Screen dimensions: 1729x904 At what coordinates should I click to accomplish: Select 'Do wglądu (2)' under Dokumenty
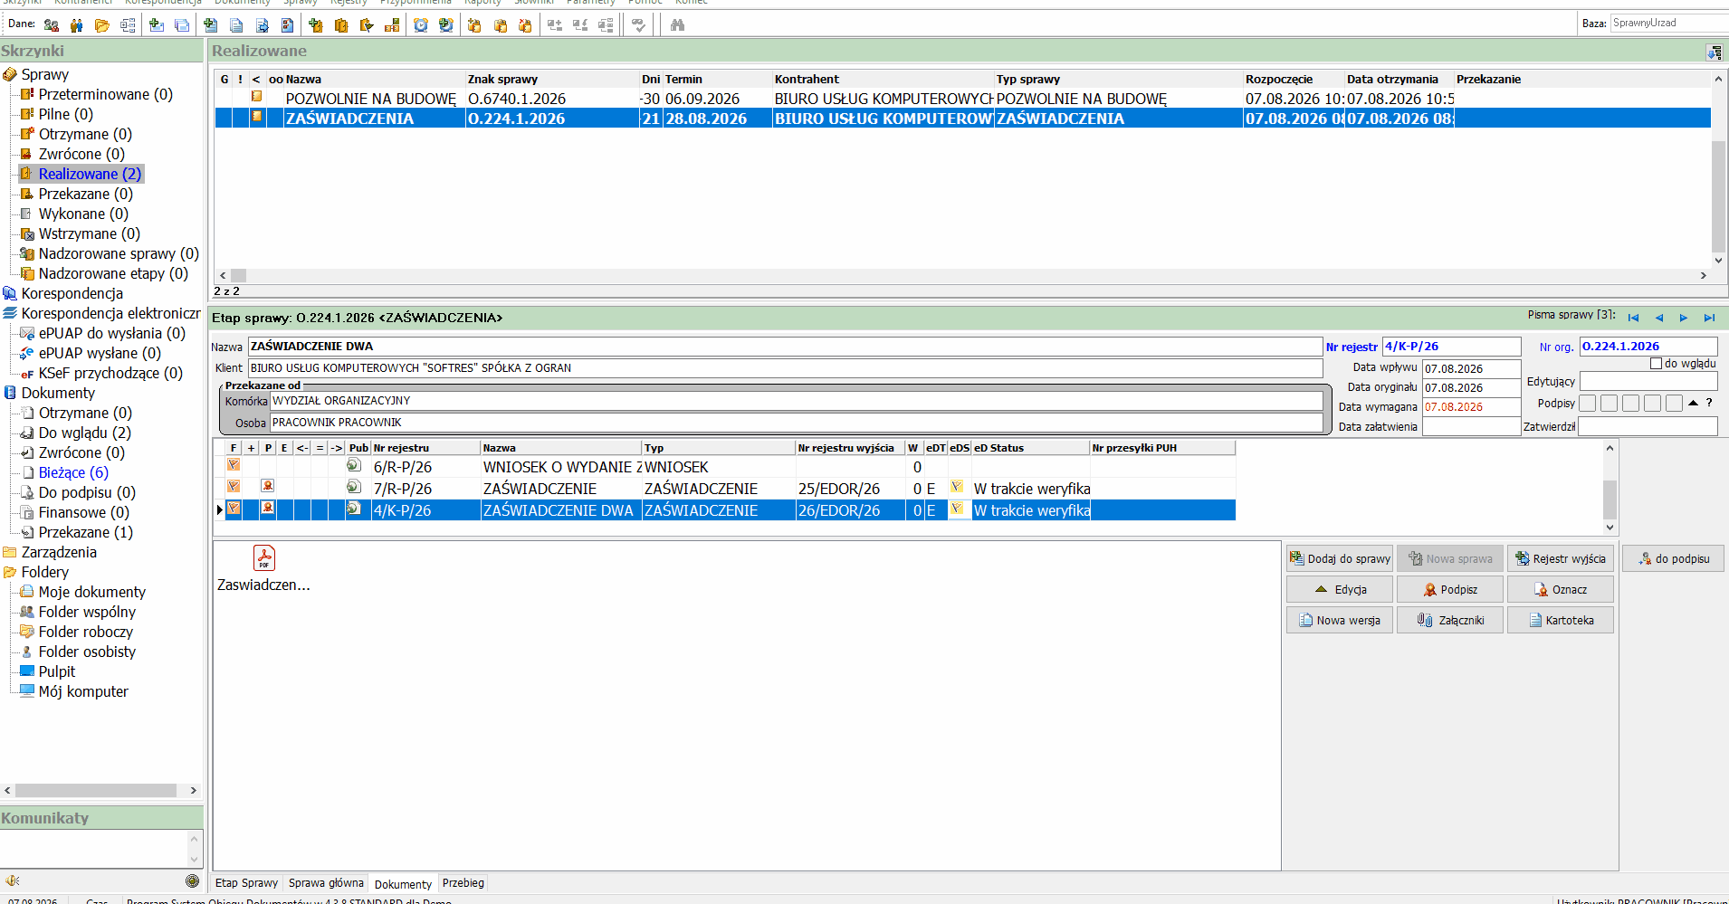click(x=85, y=433)
